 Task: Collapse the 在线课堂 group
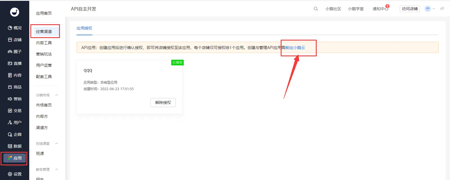coord(57,143)
